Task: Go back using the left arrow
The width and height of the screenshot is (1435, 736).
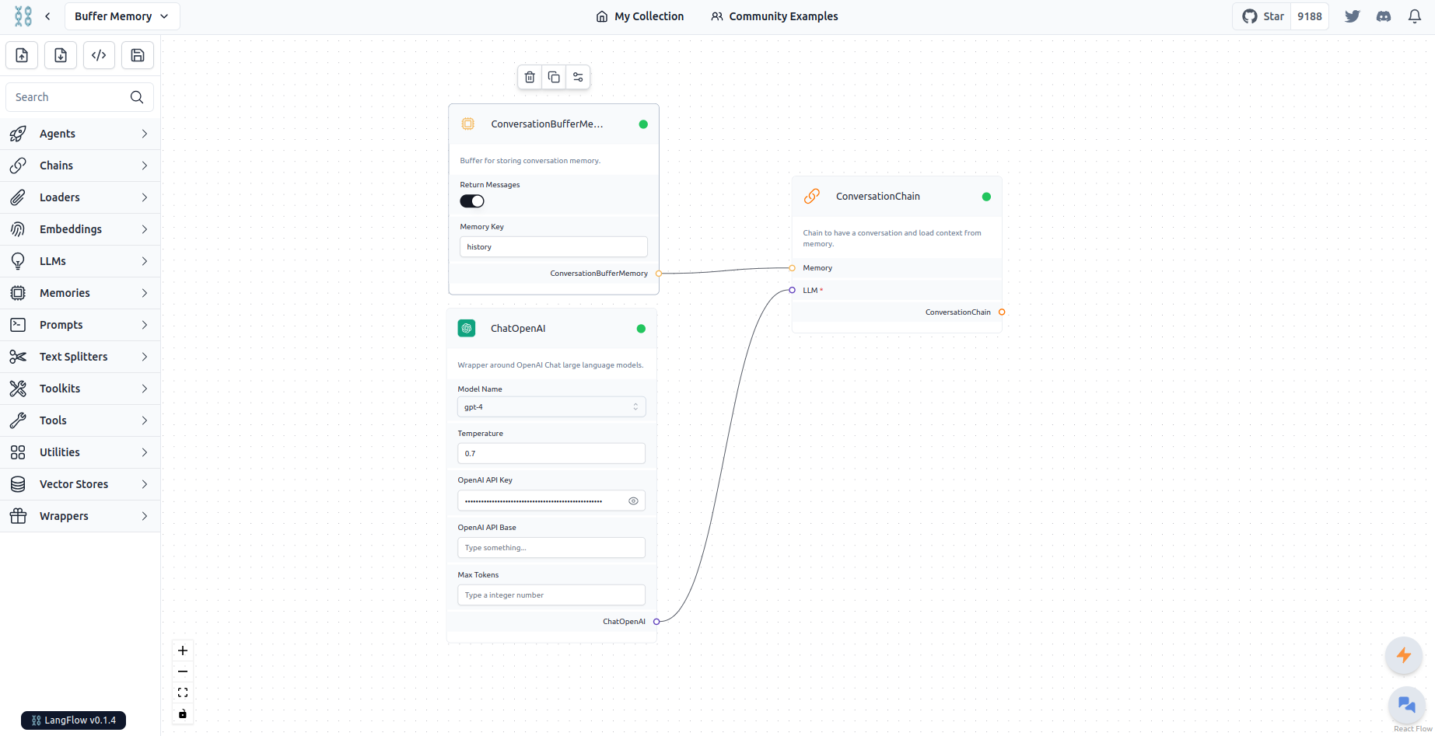Action: click(x=47, y=16)
